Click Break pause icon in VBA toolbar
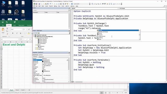The height and width of the screenshot is (94, 167). pos(57,4)
